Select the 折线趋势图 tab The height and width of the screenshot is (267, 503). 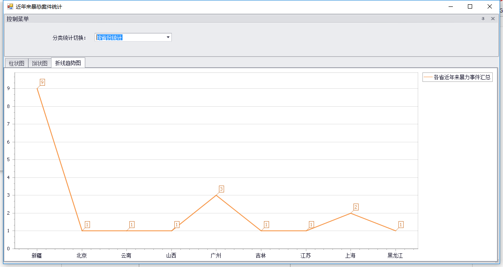point(68,63)
